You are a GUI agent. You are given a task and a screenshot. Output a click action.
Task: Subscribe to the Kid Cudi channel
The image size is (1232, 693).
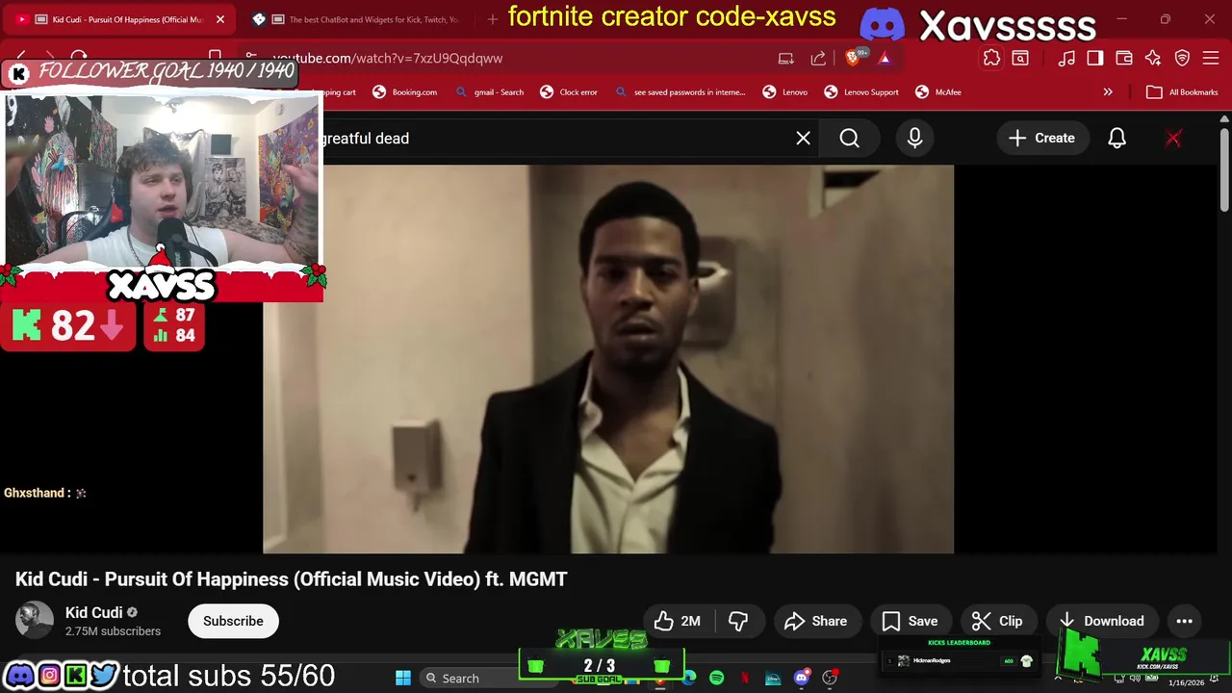tap(233, 621)
